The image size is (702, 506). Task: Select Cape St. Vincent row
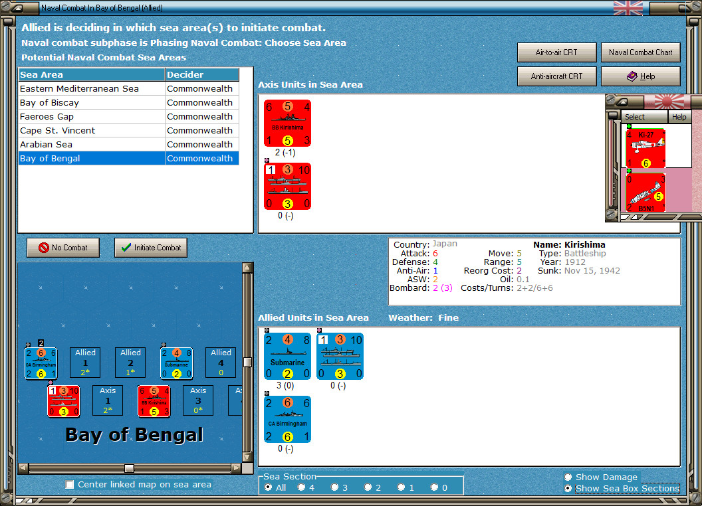[128, 130]
